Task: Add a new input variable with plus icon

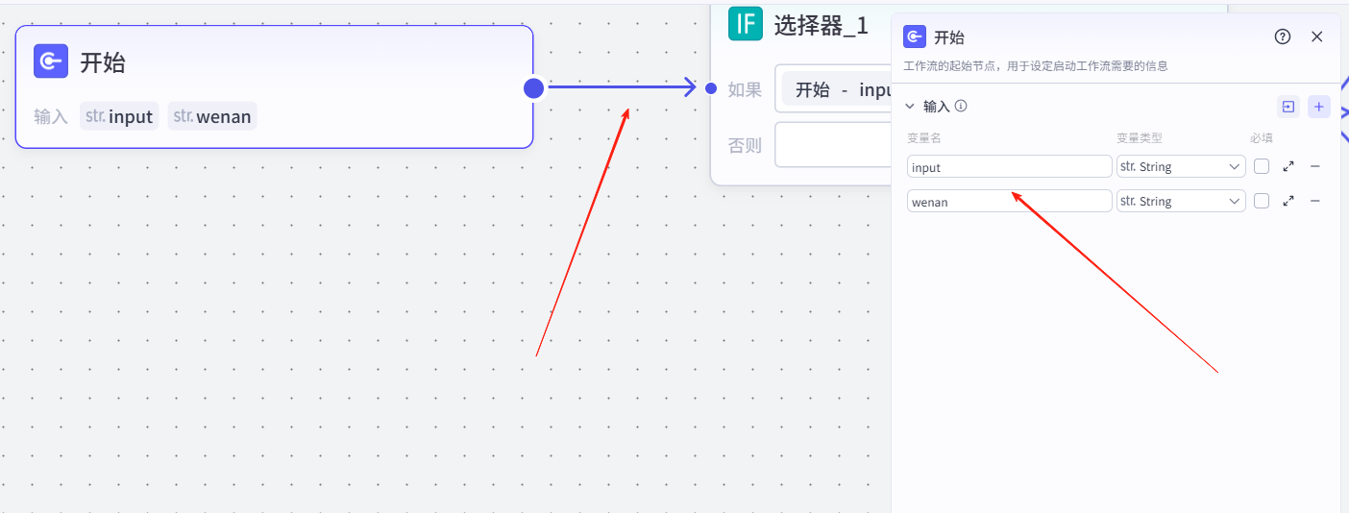Action: [x=1319, y=107]
